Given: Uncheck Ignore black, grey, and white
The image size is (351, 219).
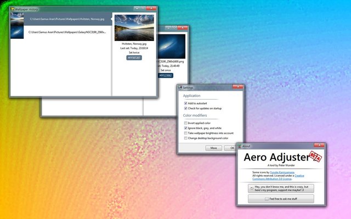Looking at the screenshot, I should 186,128.
